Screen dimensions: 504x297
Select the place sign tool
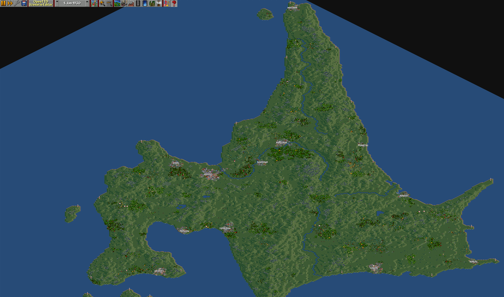click(x=159, y=3)
